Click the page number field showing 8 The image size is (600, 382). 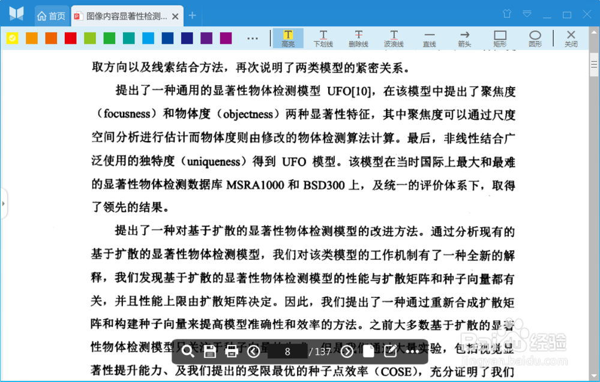tap(287, 351)
